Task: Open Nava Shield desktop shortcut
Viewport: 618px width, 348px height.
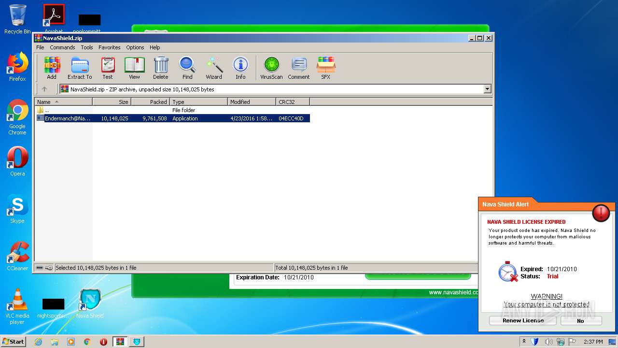Action: 90,304
